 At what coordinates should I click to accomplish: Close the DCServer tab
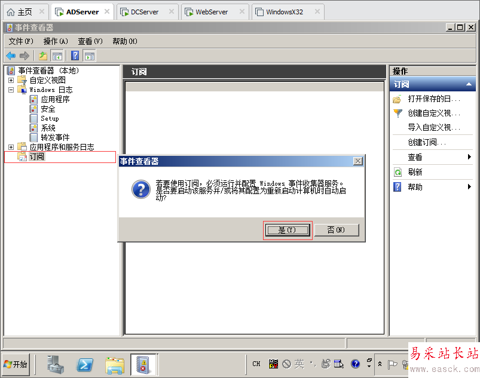coord(172,11)
